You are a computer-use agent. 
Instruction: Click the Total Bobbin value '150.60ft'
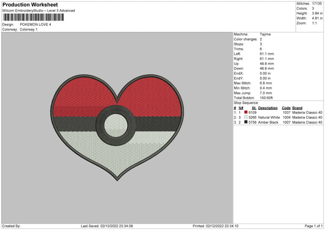point(266,98)
